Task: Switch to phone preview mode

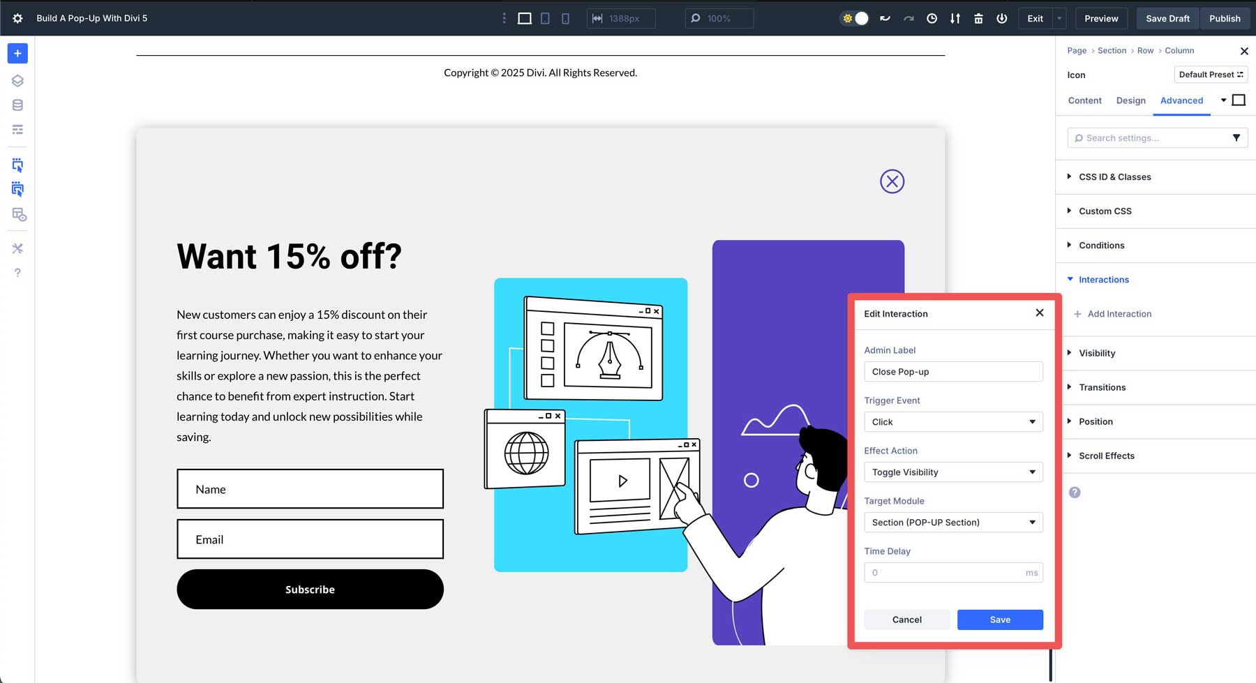Action: click(565, 17)
